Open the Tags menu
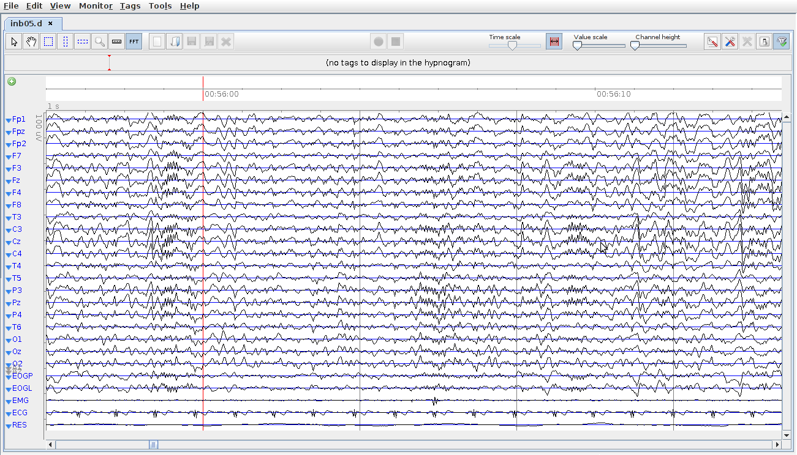This screenshot has width=797, height=455. pos(130,6)
